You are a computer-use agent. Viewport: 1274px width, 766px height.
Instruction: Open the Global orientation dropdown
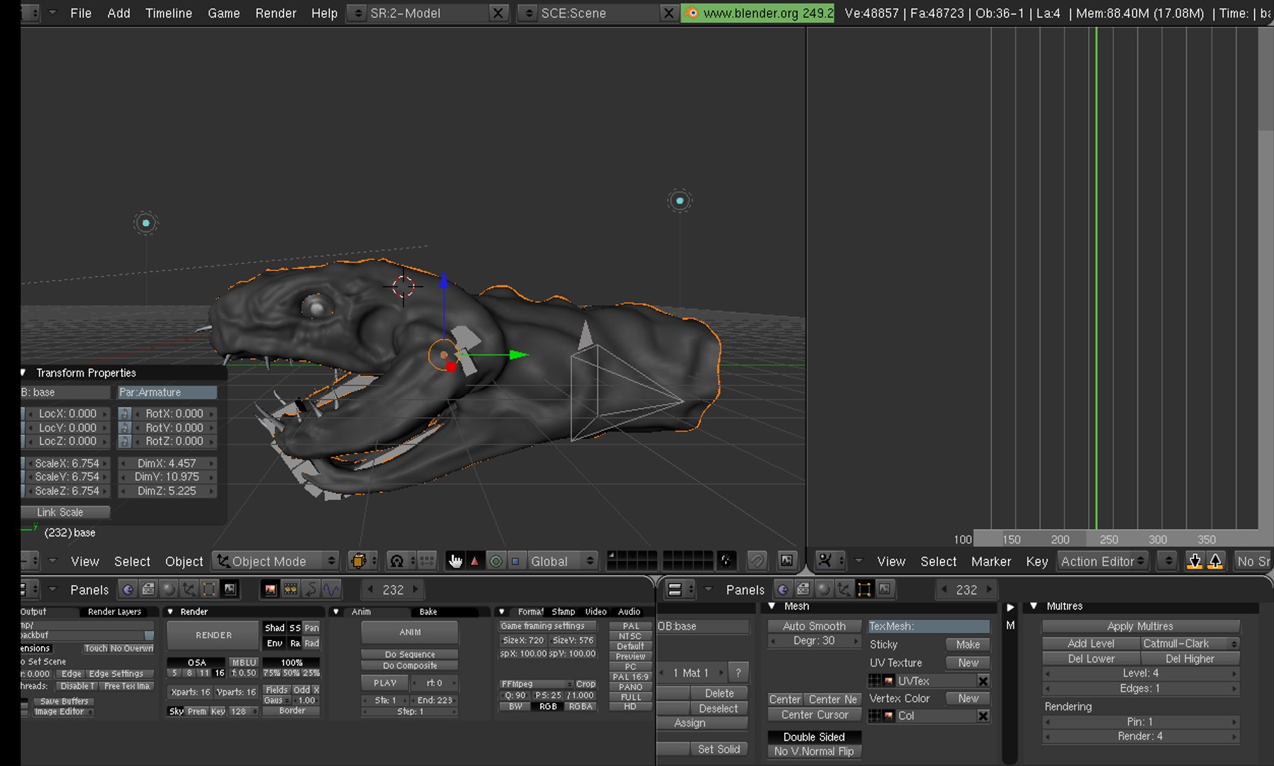[x=562, y=561]
